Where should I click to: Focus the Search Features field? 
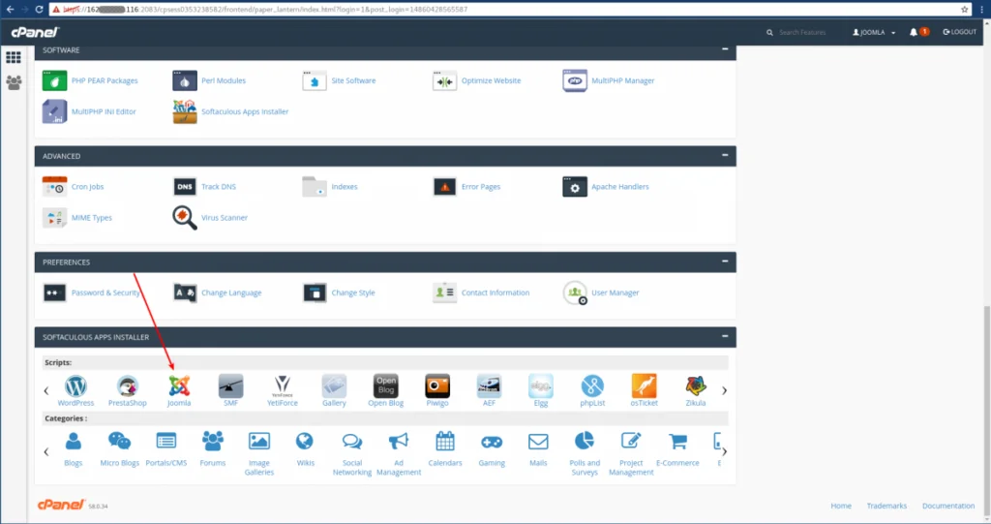click(x=802, y=32)
